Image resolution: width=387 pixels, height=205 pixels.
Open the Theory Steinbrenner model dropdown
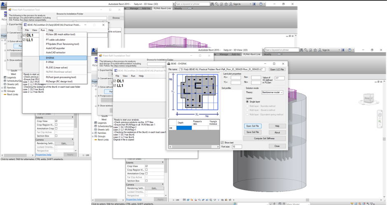(272, 92)
